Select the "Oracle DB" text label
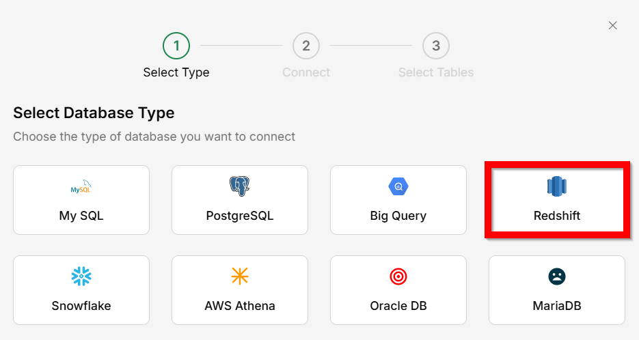The image size is (639, 340). (x=398, y=306)
